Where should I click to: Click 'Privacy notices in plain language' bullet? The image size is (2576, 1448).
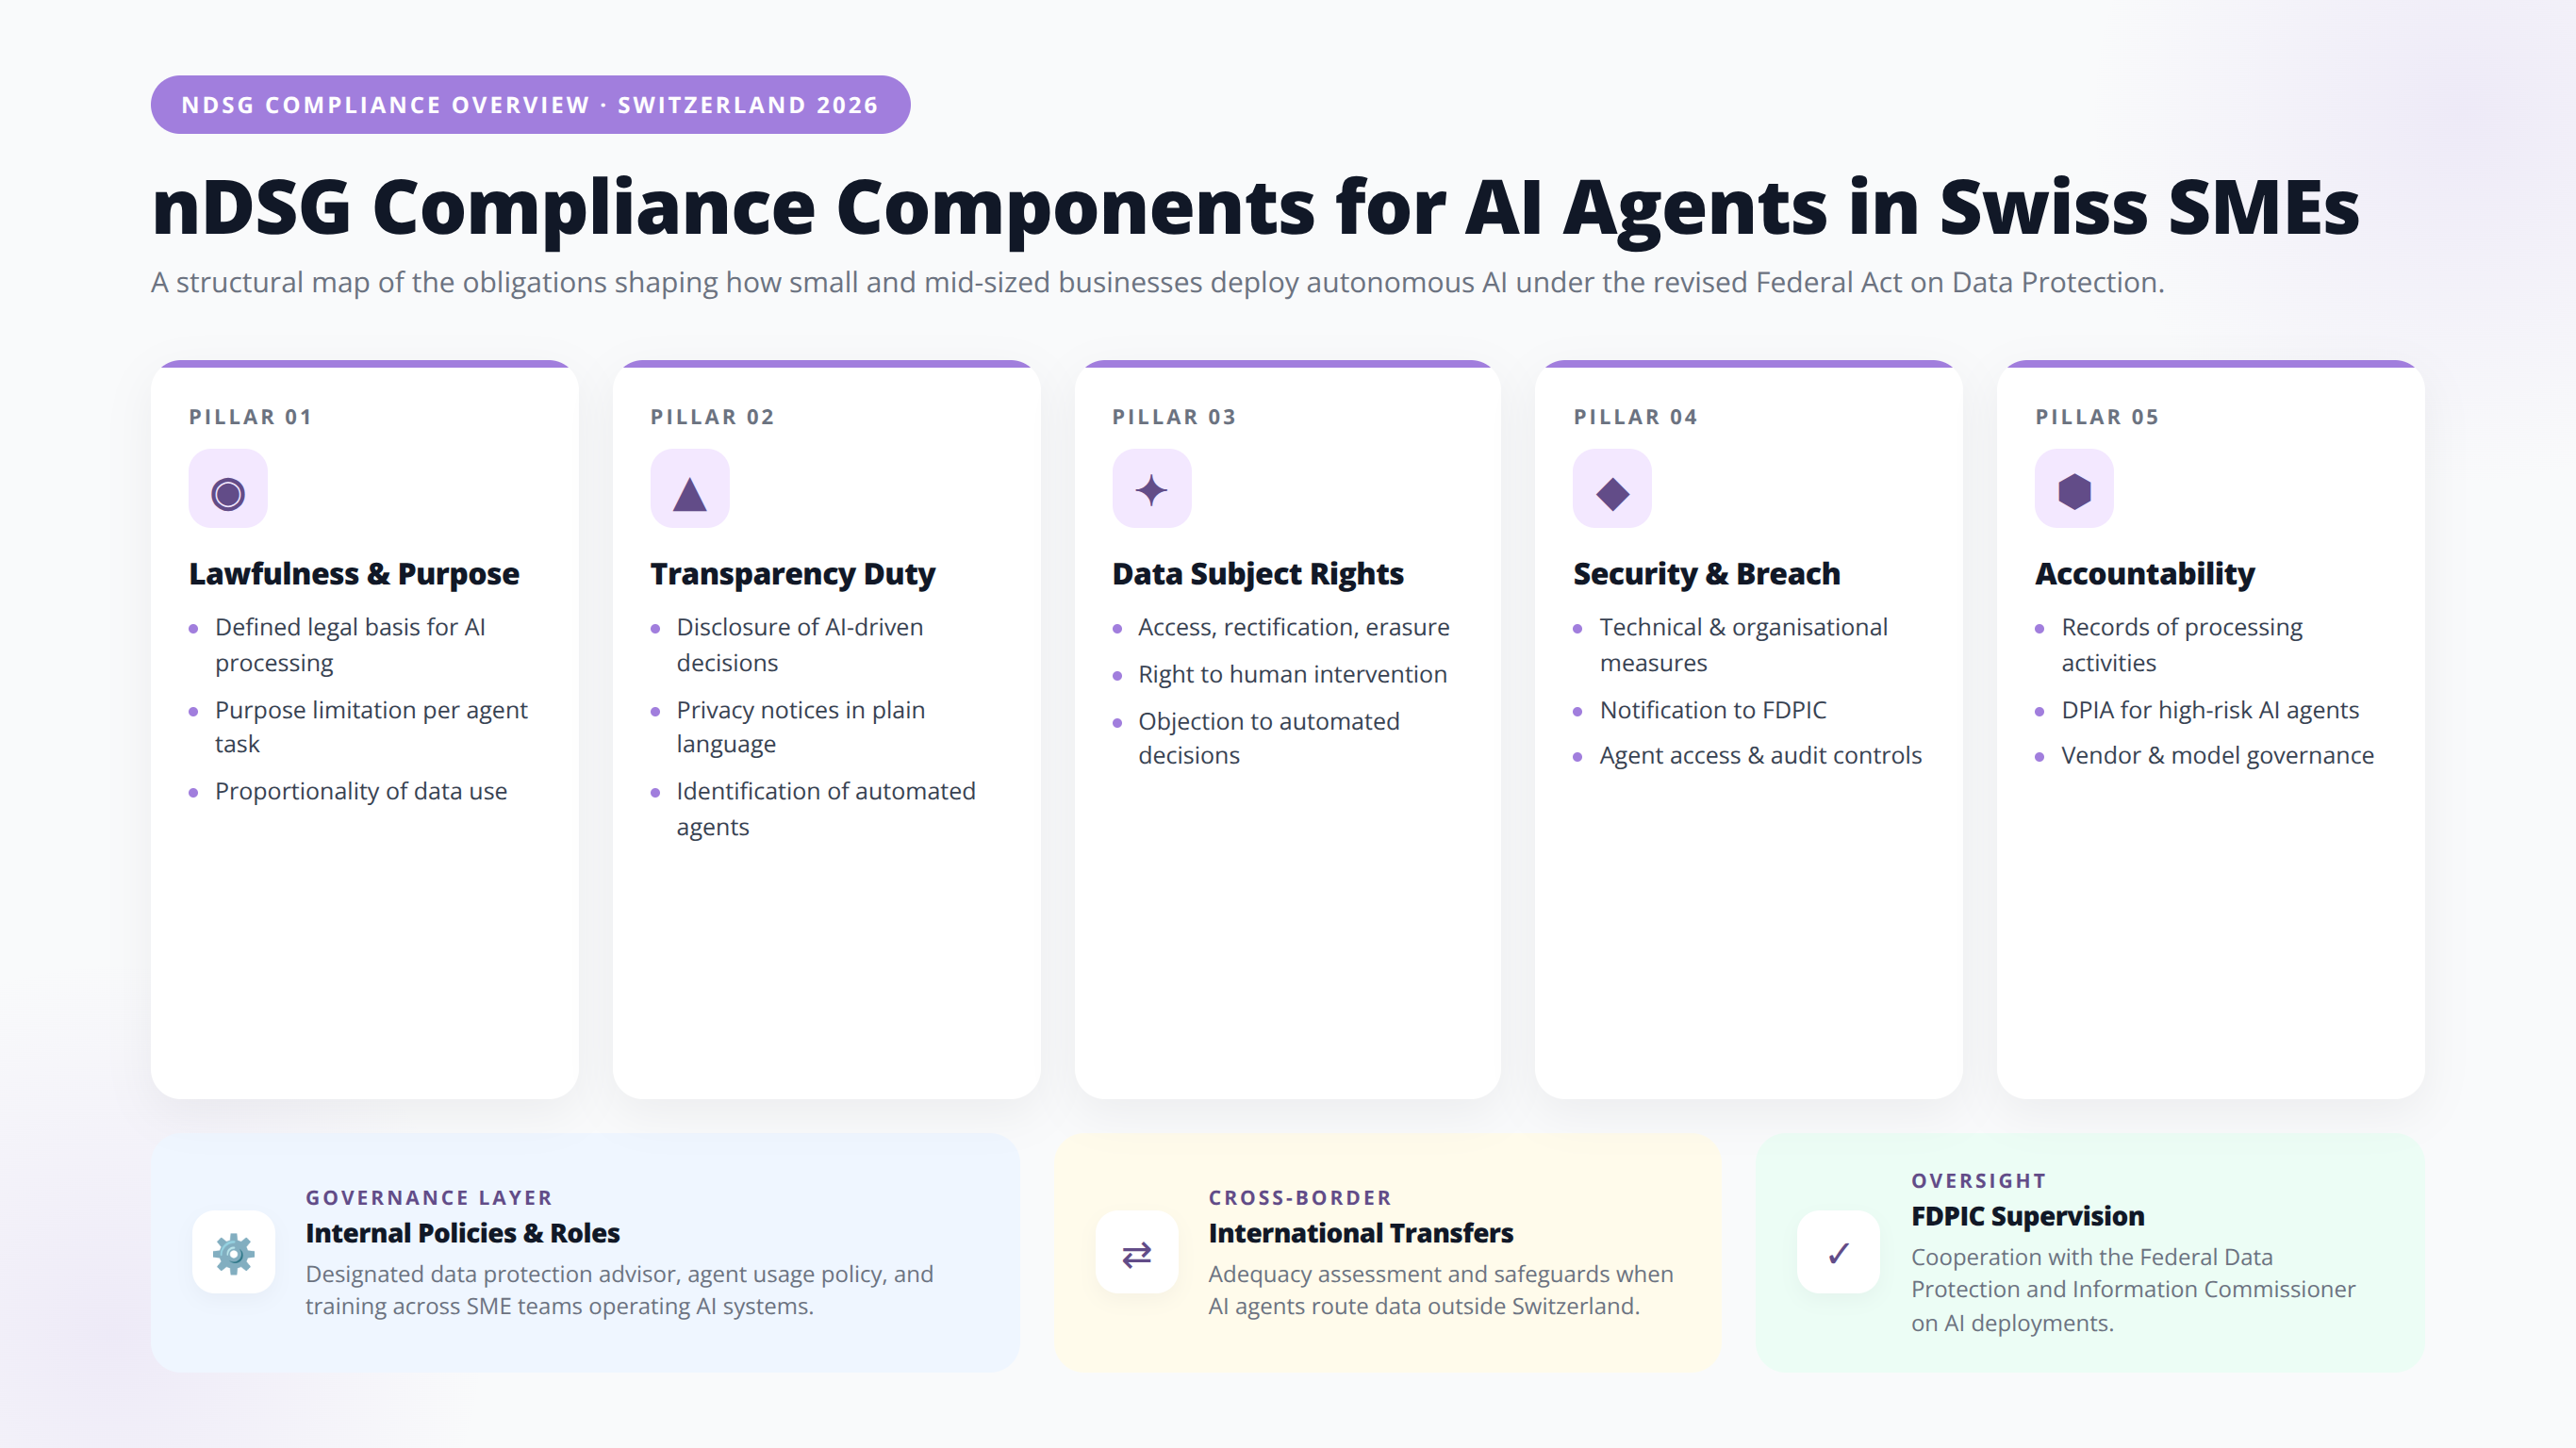(801, 727)
